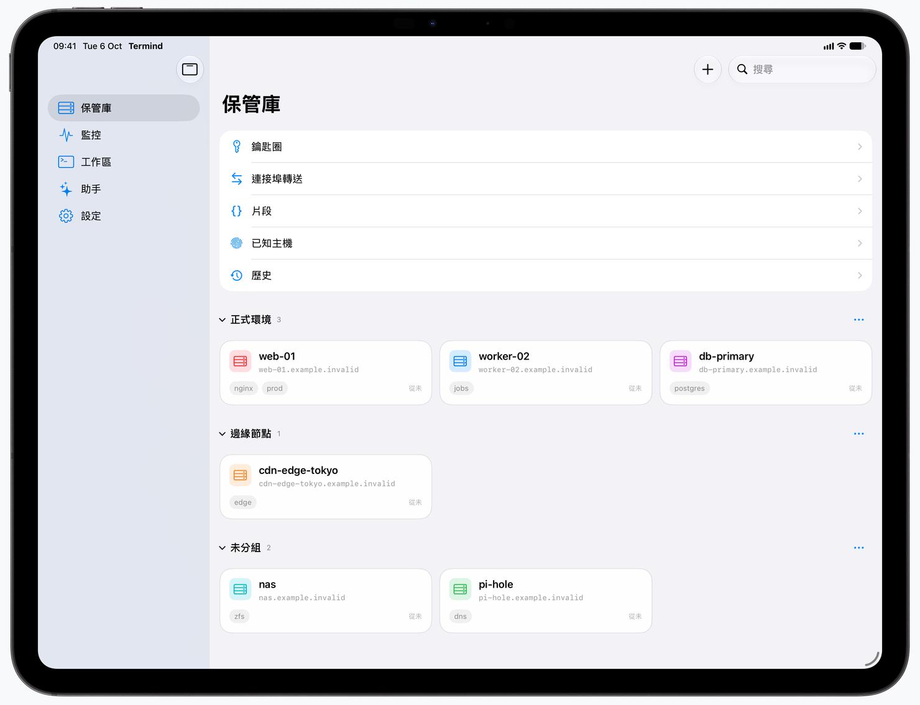Click the jobs tag on worker-02
The width and height of the screenshot is (920, 705).
point(461,388)
